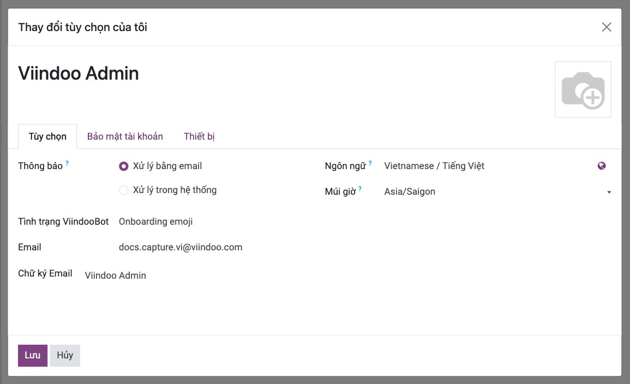Image resolution: width=630 pixels, height=384 pixels.
Task: Expand the Múi giờ timezone dropdown arrow
Action: [609, 192]
